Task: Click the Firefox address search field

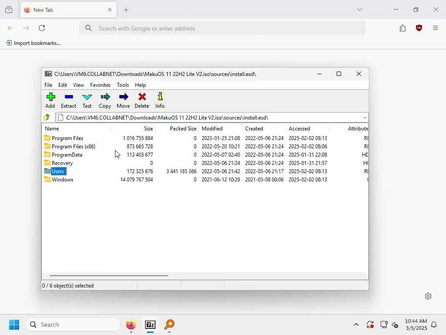Action: [222, 28]
